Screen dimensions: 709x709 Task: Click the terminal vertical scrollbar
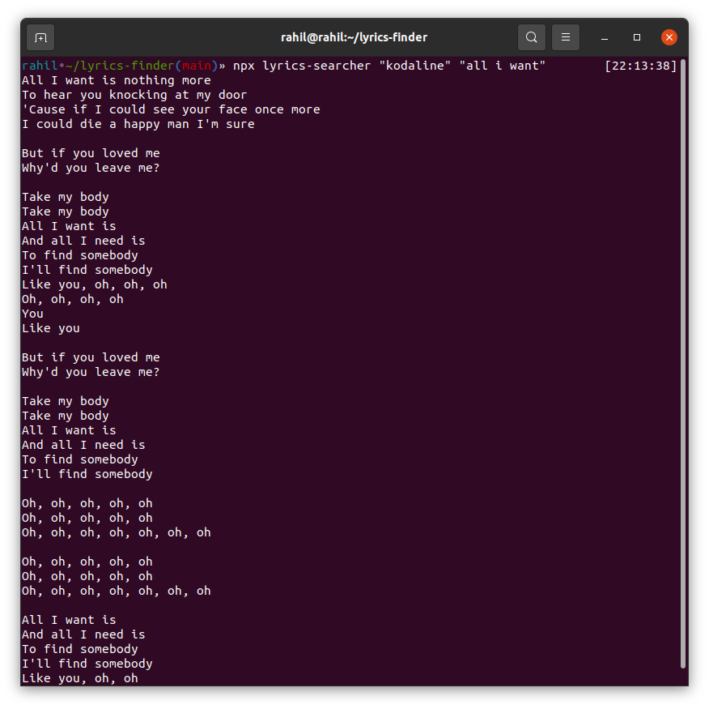click(683, 363)
